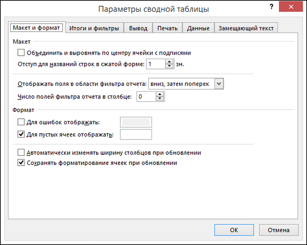Image resolution: width=307 pixels, height=245 pixels.
Task: Open the Help question mark button
Action: click(x=272, y=7)
